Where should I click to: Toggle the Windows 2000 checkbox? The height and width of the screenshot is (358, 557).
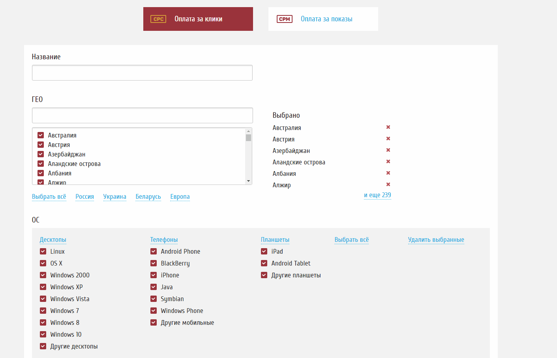[x=43, y=275]
